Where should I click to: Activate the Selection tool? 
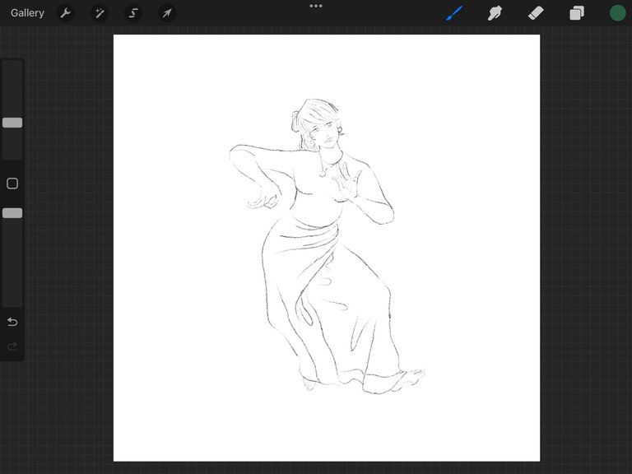tap(133, 13)
